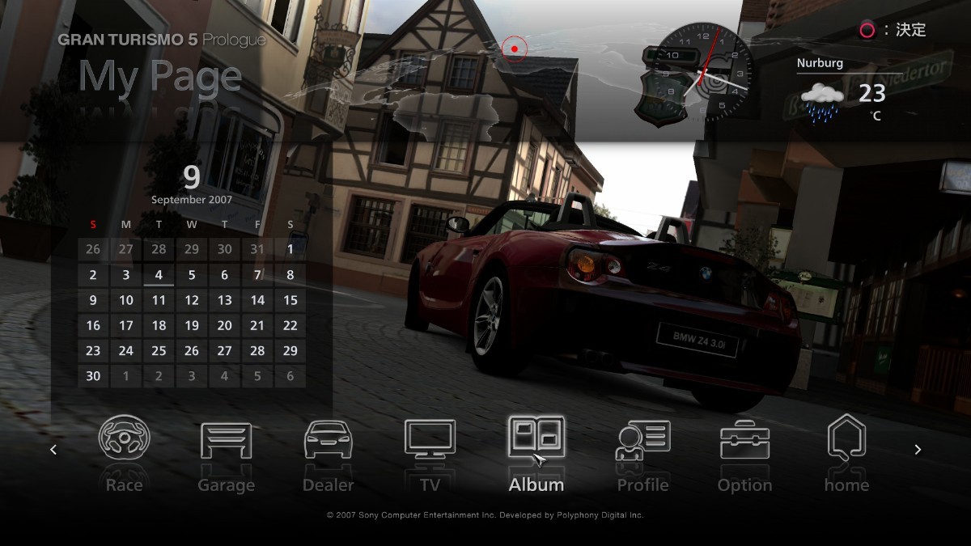
Task: Select September 4 on the calendar
Action: click(x=159, y=275)
